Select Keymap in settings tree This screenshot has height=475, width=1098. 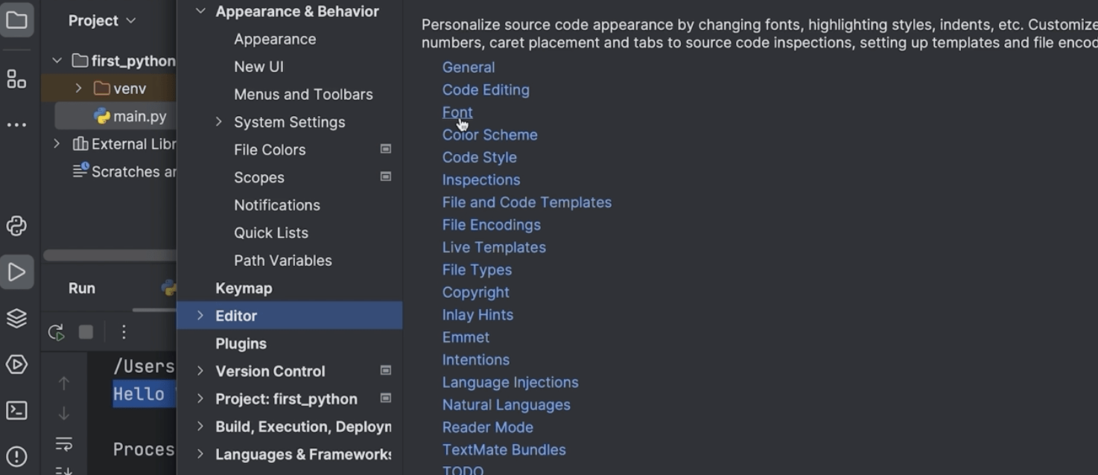point(244,288)
